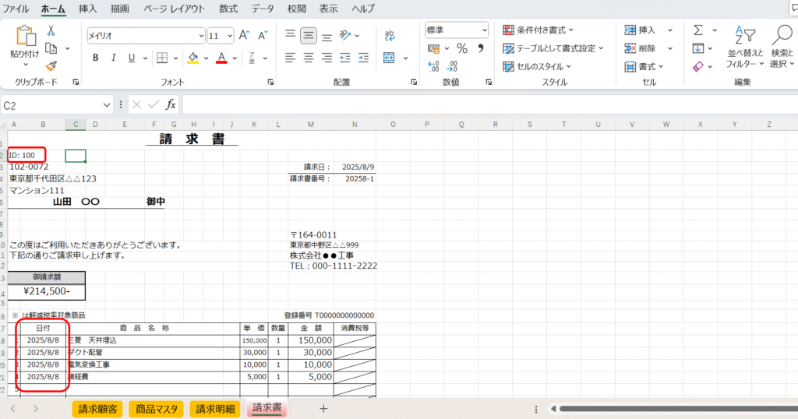Apply the yellow fill color swatch
This screenshot has height=419, width=798.
[192, 58]
